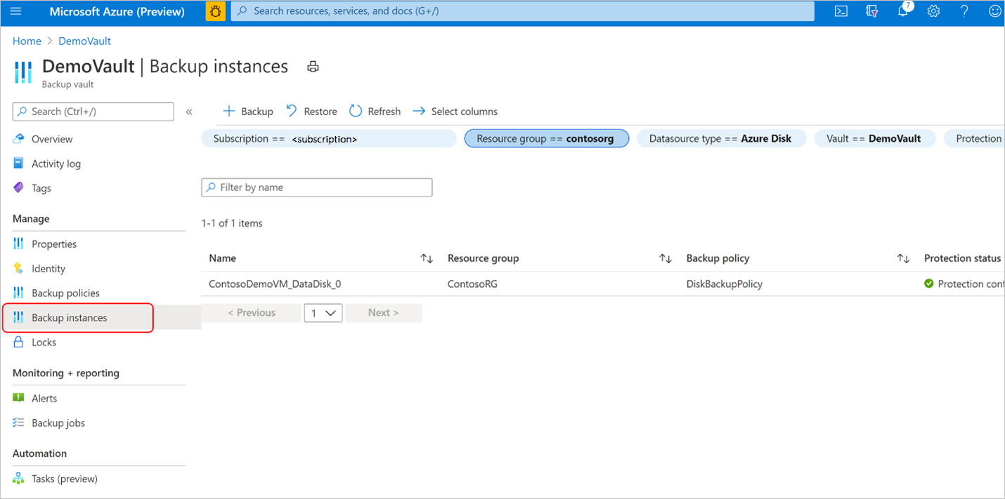Click the print icon beside title
This screenshot has height=499, width=1005.
[x=313, y=67]
